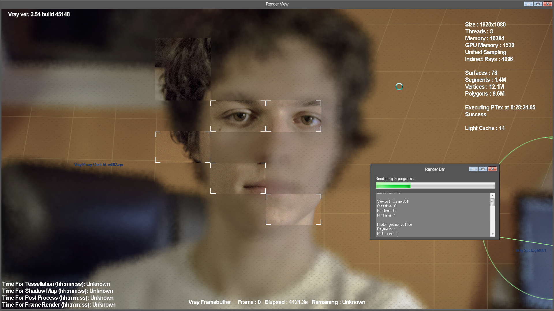Screen dimensions: 554x311
Task: Select the 'End time : 0' log line
Action: pos(386,211)
